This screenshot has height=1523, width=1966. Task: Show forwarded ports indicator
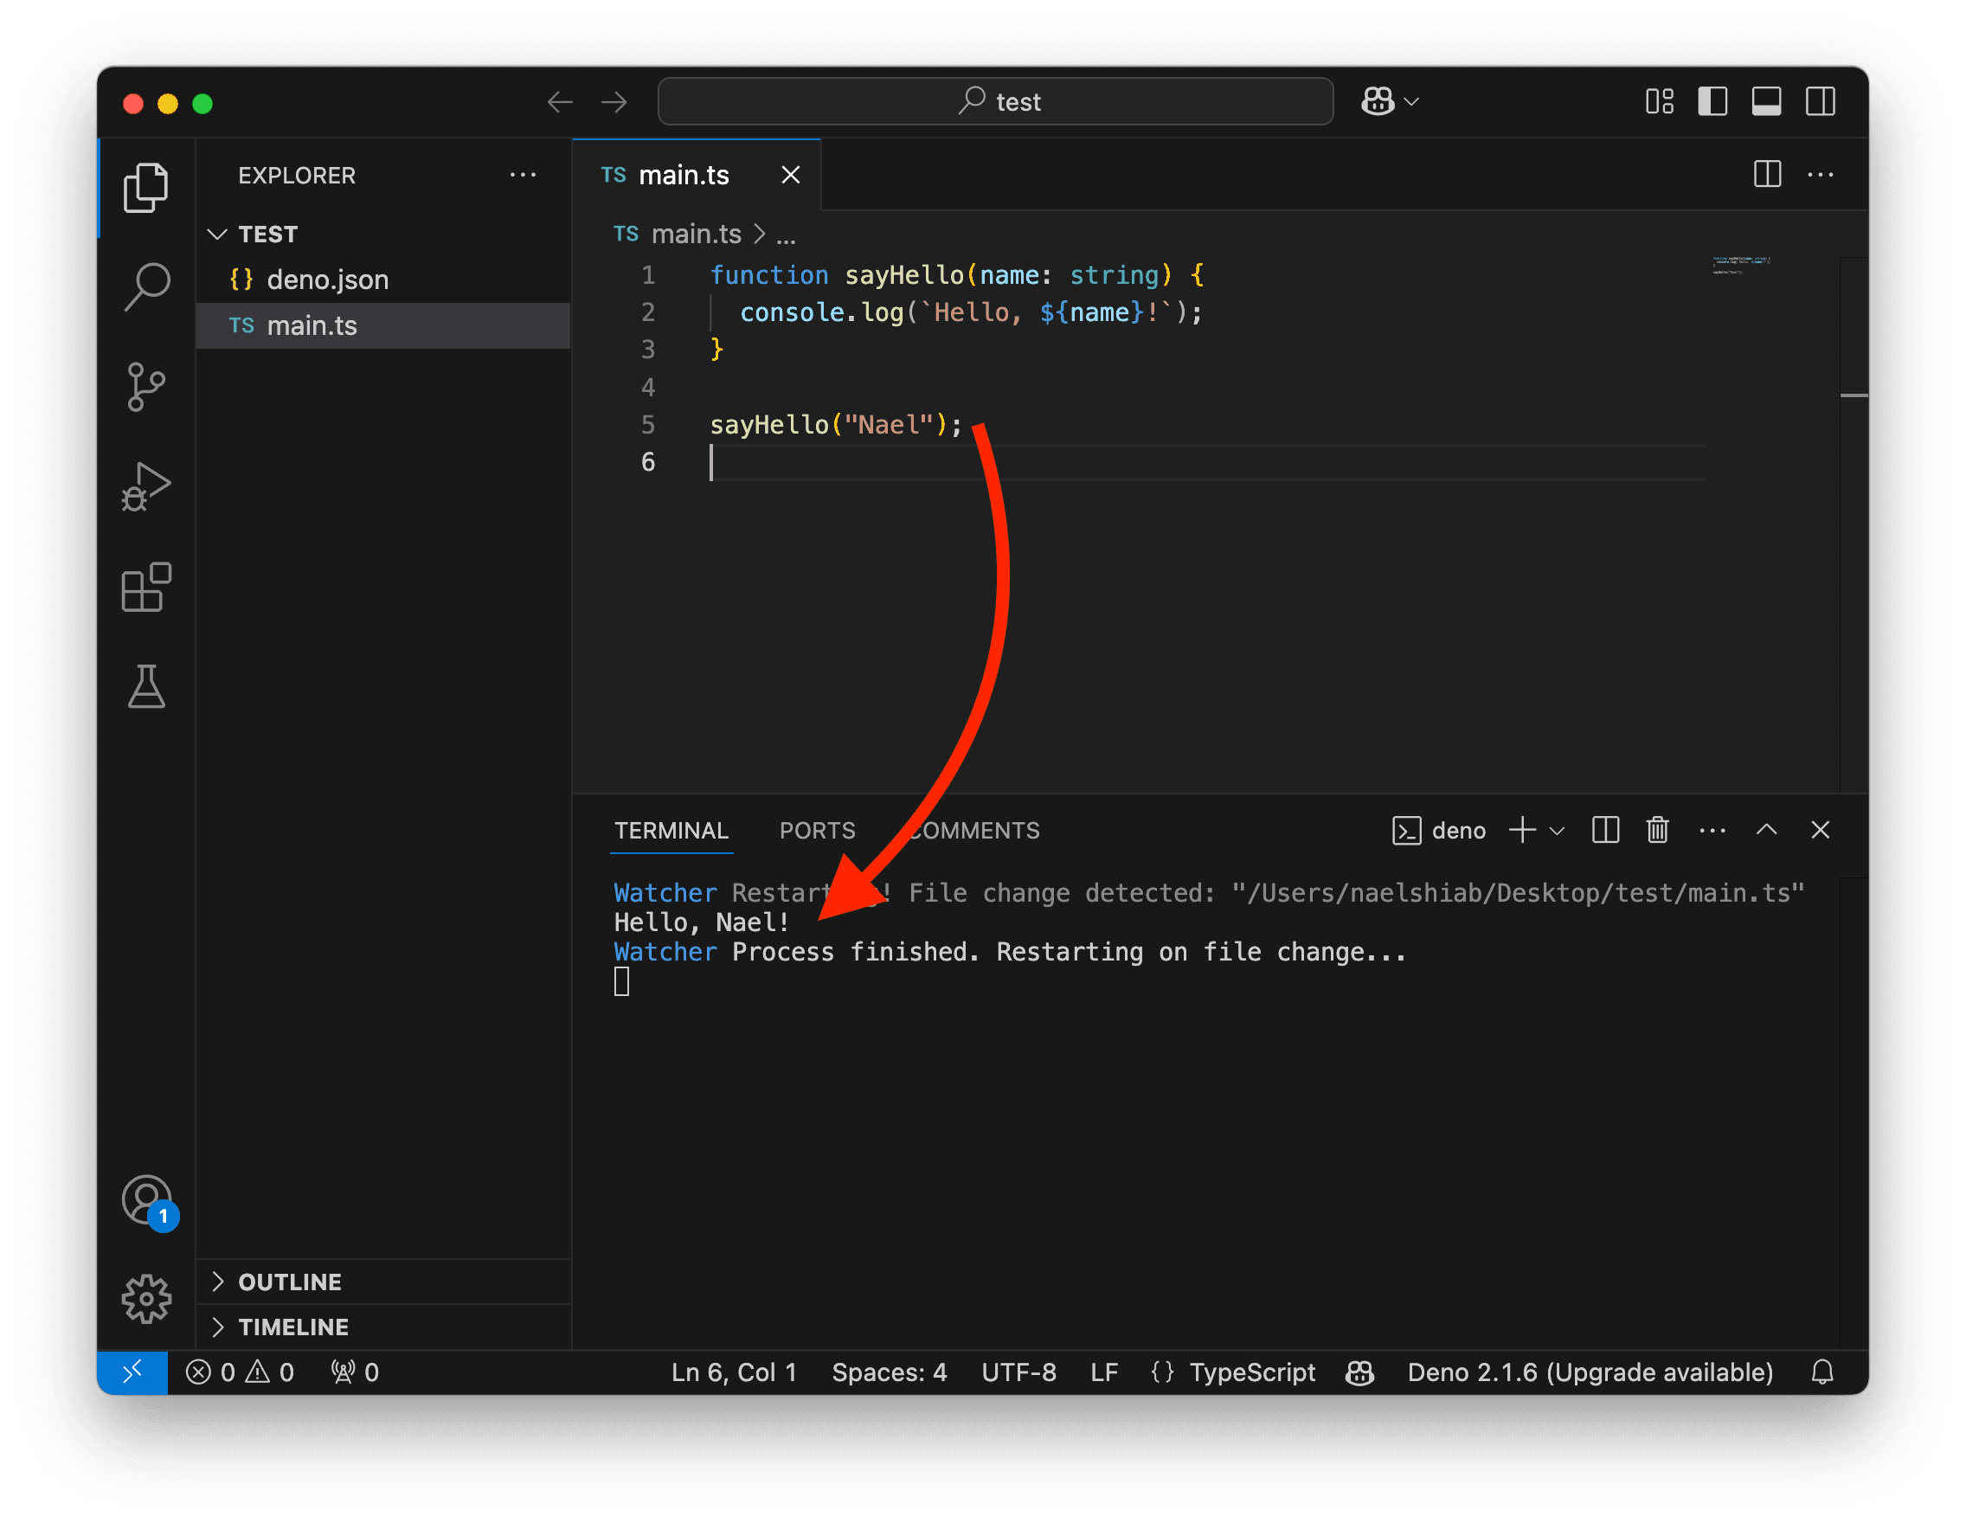[x=355, y=1372]
